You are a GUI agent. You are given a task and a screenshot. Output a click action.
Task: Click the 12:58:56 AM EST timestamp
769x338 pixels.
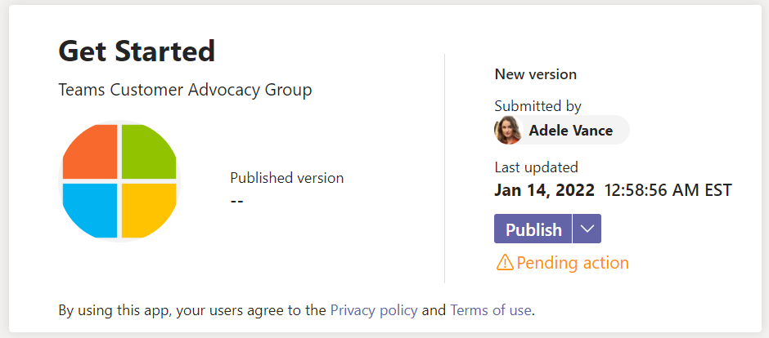(668, 189)
